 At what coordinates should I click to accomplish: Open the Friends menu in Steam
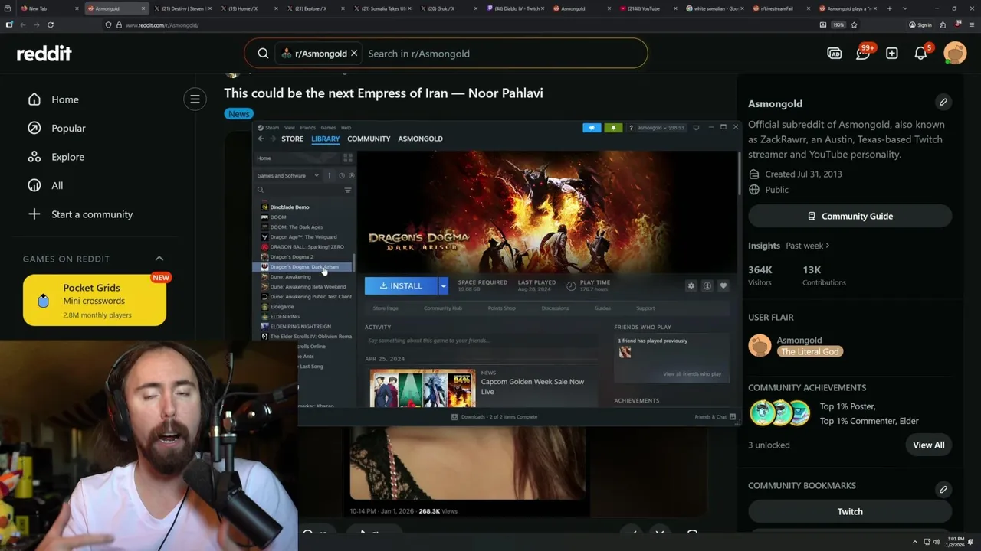point(308,128)
